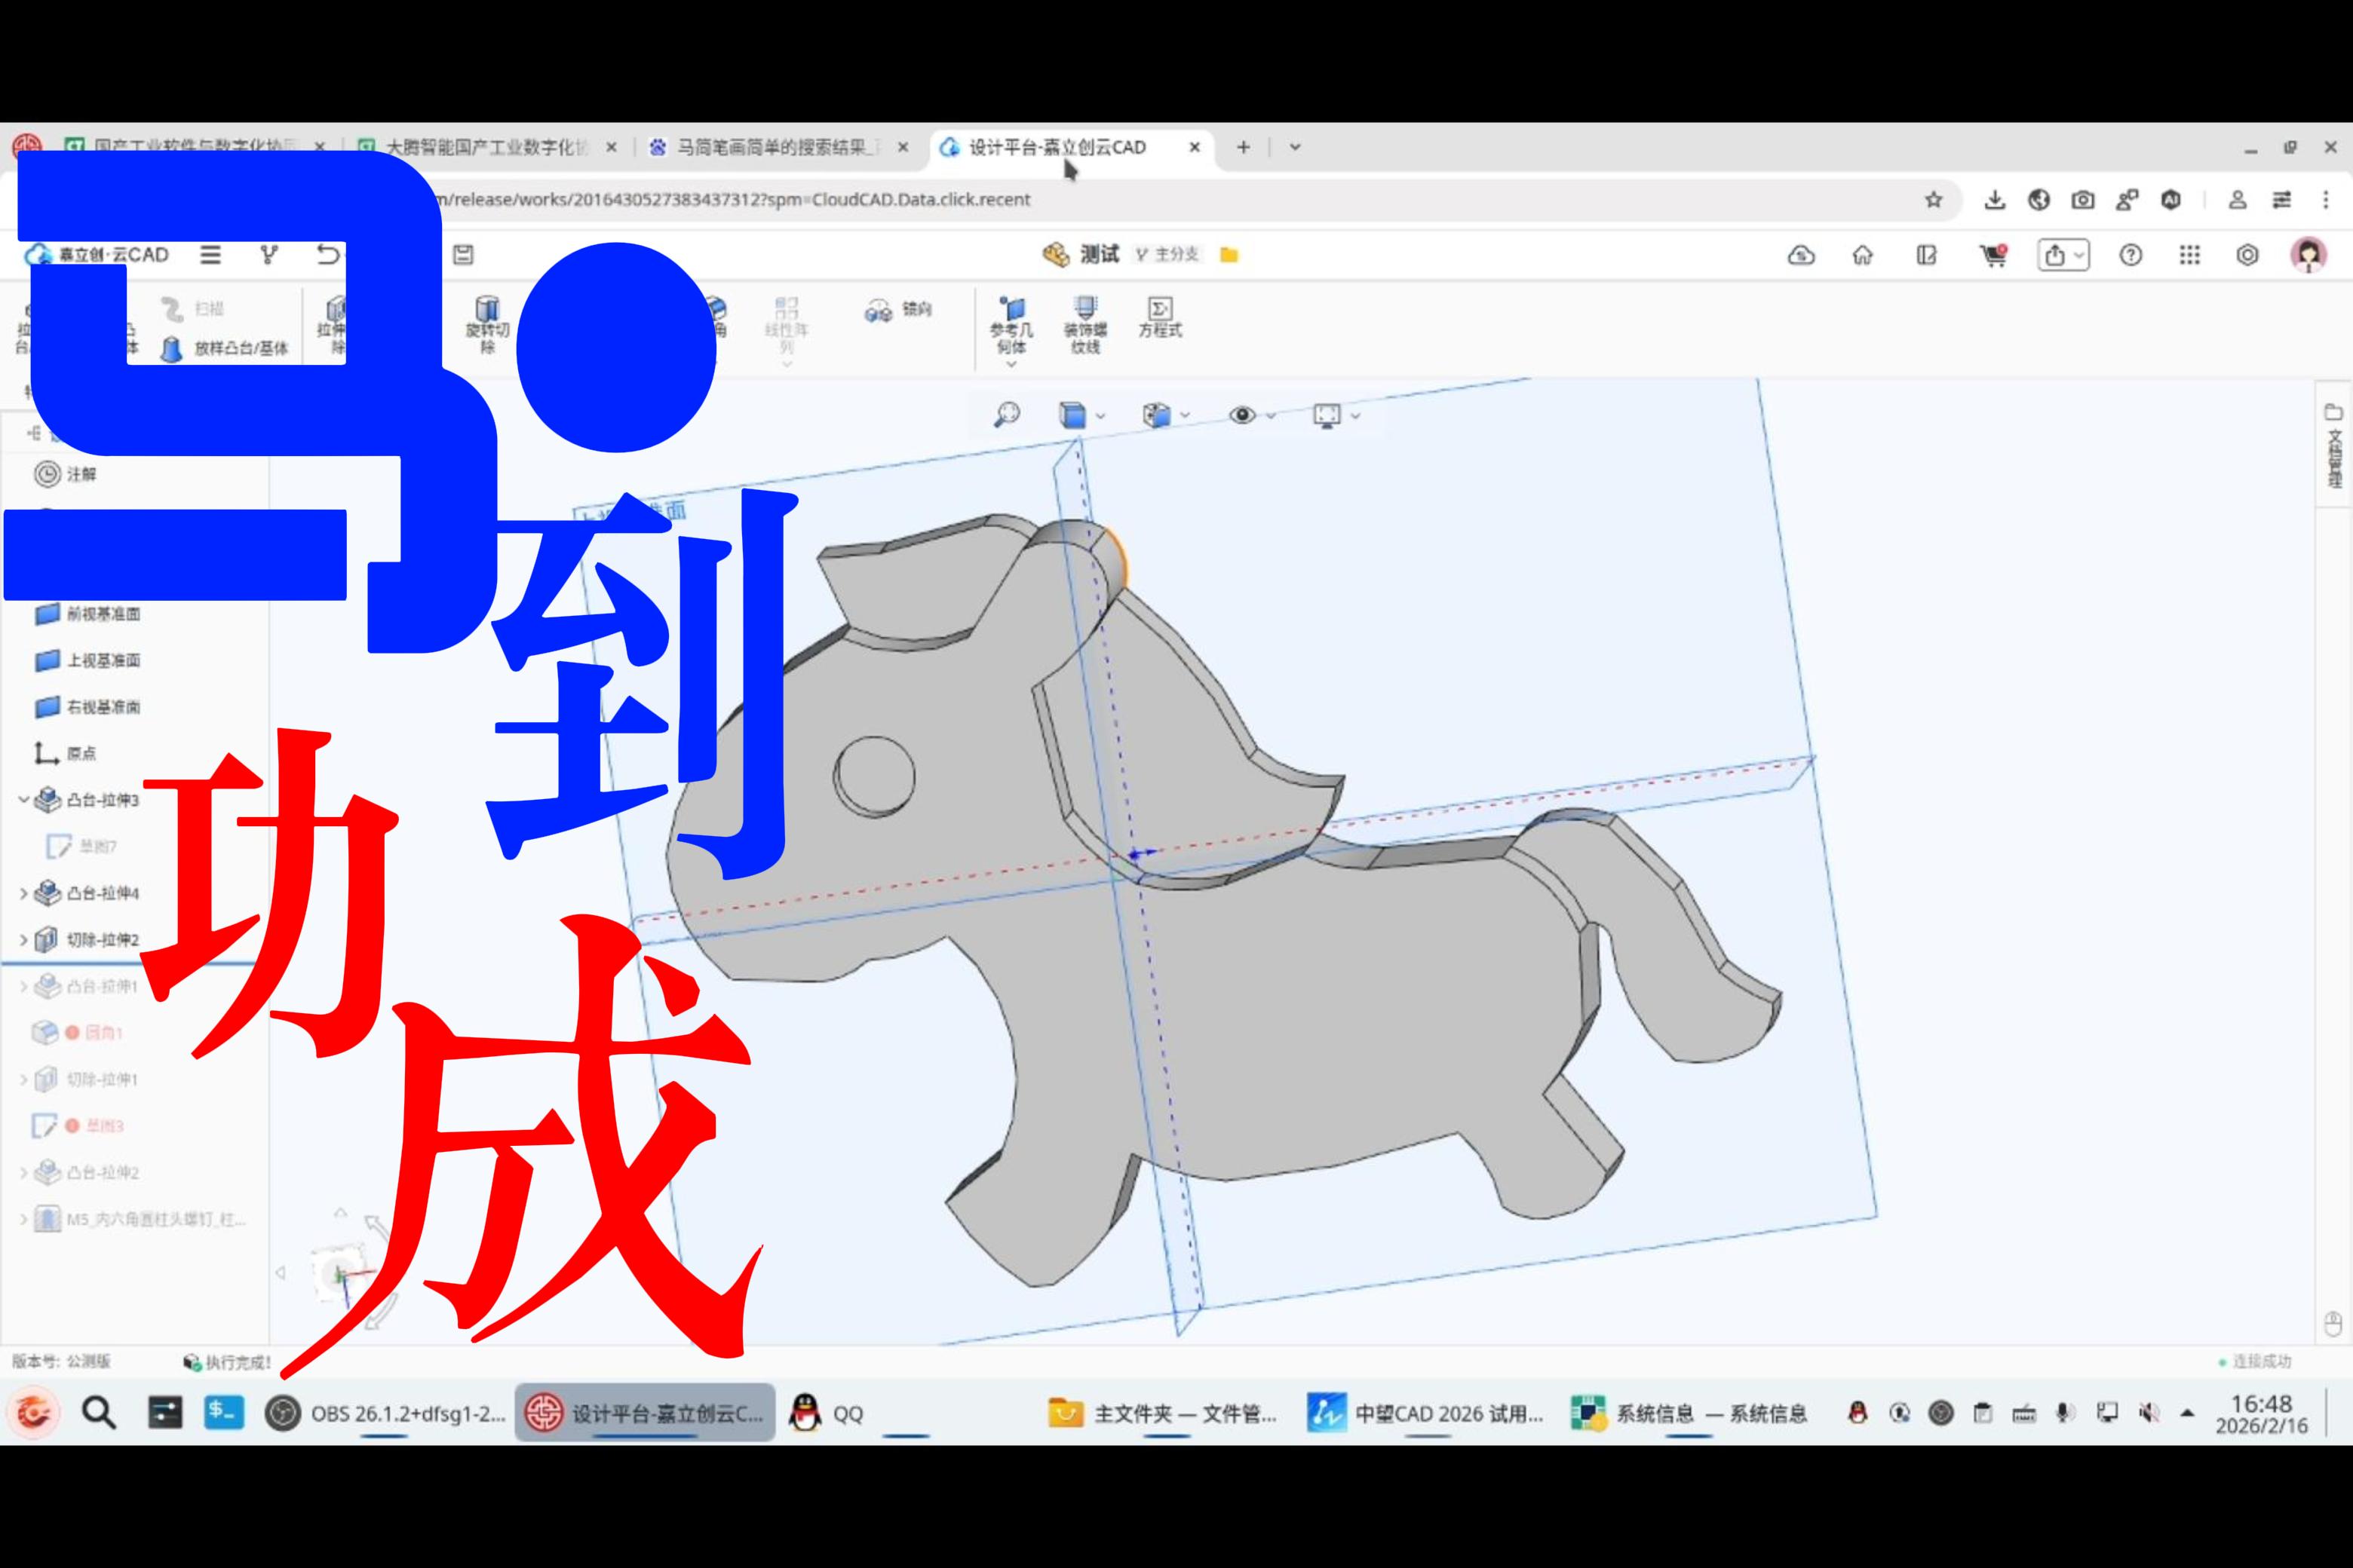Click the yellow folder icon beside 主分支
Screen dimensions: 2353x1568
(x=1229, y=255)
